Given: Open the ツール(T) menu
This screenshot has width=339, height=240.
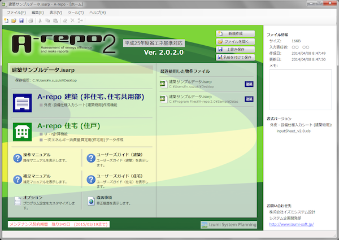Looking at the screenshot, I should (x=75, y=12).
